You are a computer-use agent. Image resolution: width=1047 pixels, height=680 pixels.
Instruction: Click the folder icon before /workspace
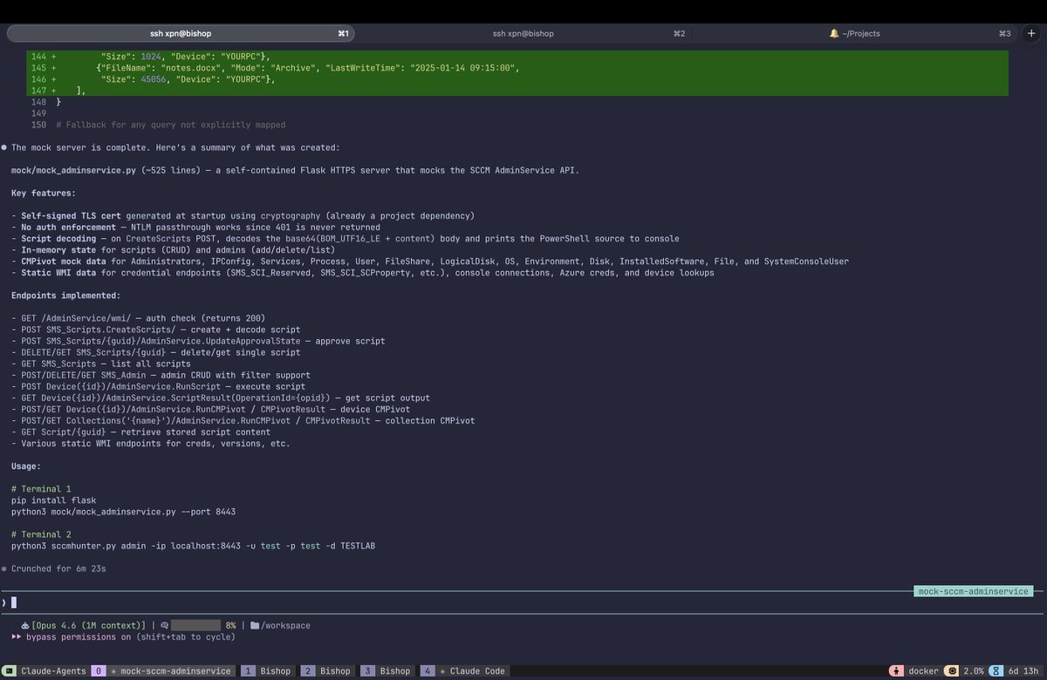coord(254,625)
